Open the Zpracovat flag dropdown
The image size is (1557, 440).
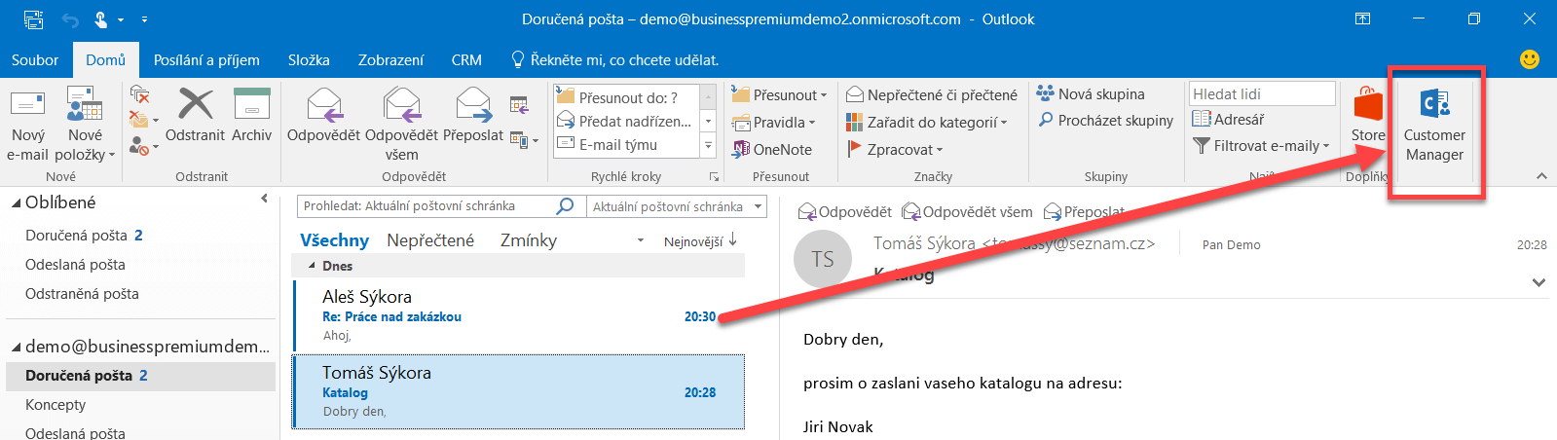895,149
